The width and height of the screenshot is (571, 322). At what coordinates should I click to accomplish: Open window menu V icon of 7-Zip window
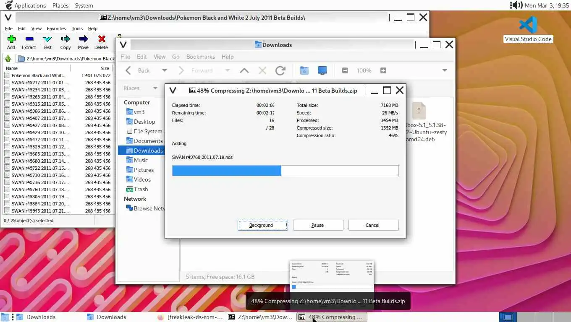click(x=8, y=18)
